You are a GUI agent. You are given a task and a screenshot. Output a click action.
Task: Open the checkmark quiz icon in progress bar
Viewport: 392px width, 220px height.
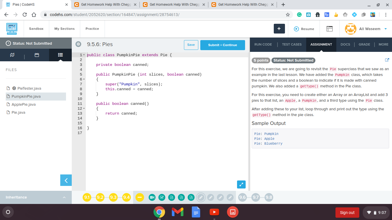(162, 197)
